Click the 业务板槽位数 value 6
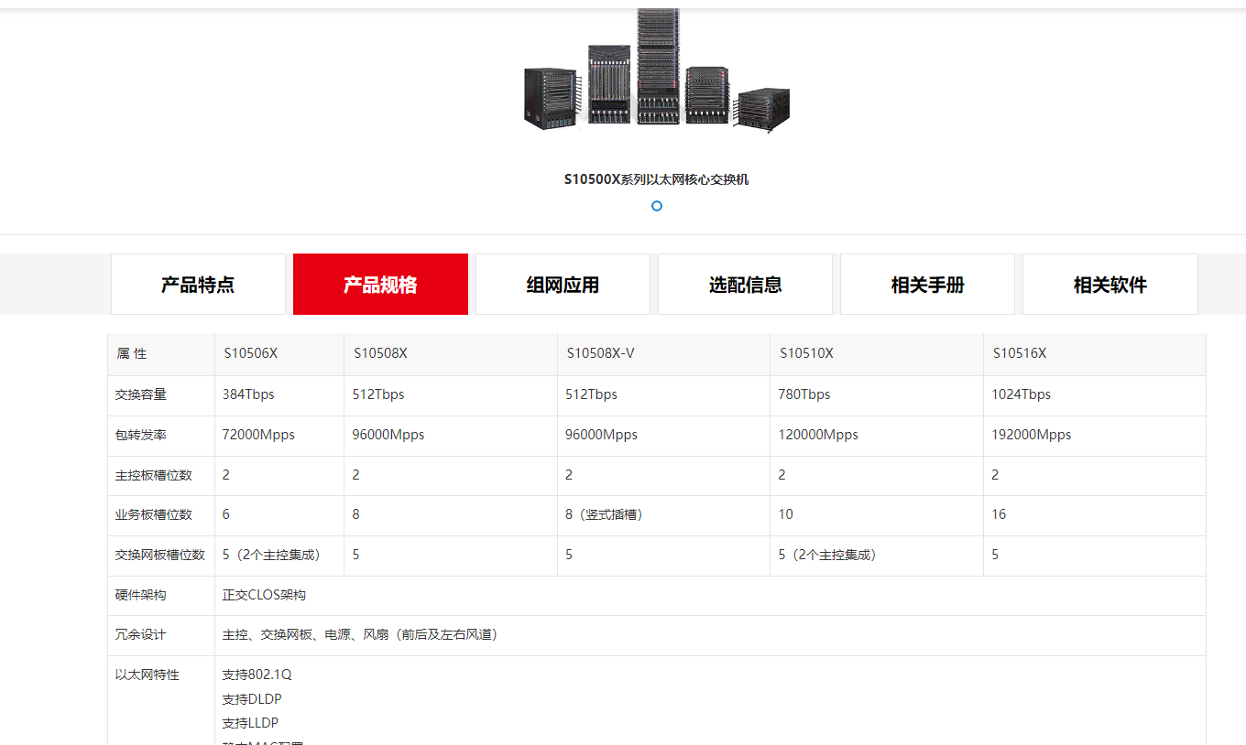Image resolution: width=1246 pixels, height=745 pixels. [x=226, y=514]
